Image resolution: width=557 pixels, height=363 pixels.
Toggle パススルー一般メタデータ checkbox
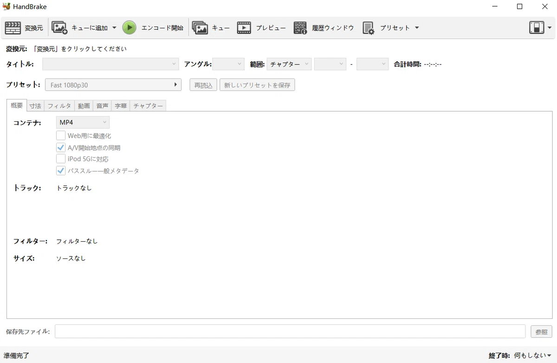pyautogui.click(x=61, y=171)
